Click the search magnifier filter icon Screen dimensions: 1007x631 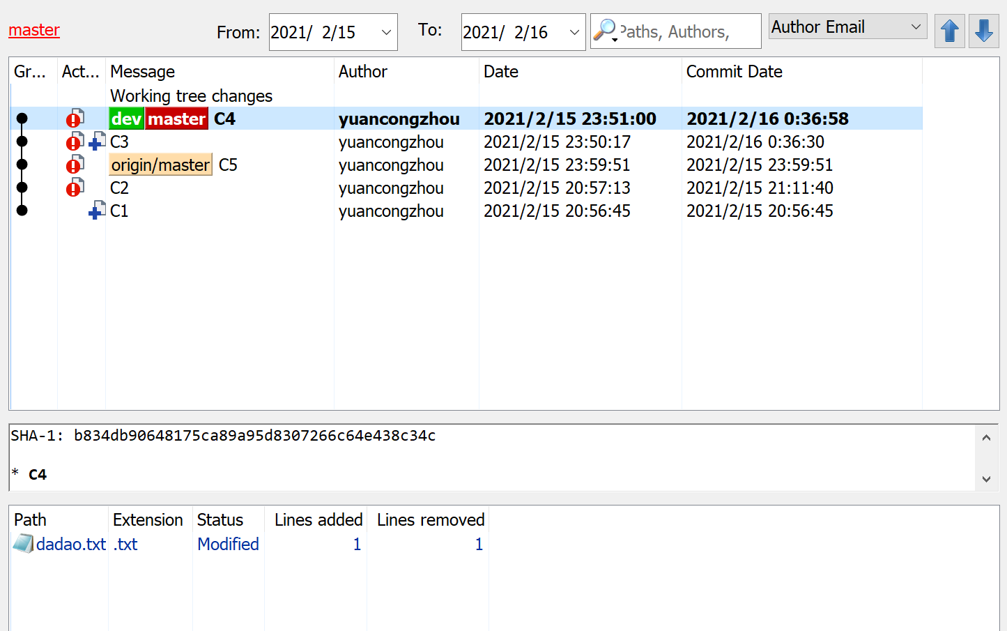tap(604, 31)
